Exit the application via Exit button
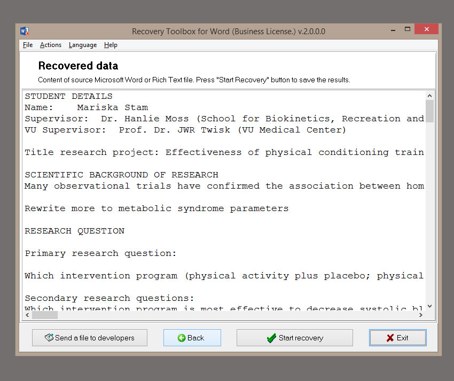 [x=398, y=338]
